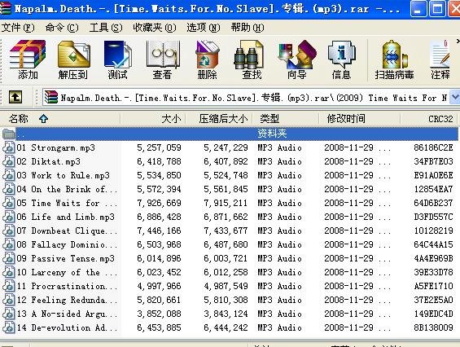Click CRC32 value 86186C2E
This screenshot has height=347, width=460.
pyautogui.click(x=433, y=147)
